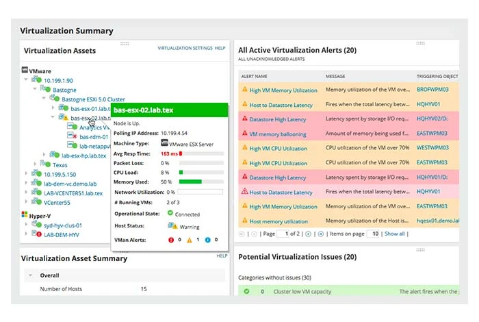Click the Avg Resp Time bar
Screen dimensions: 479x322
click(x=201, y=153)
